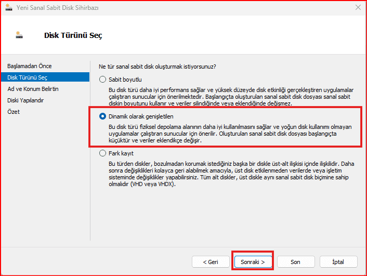Cancel the wizard using İptal

338,261
